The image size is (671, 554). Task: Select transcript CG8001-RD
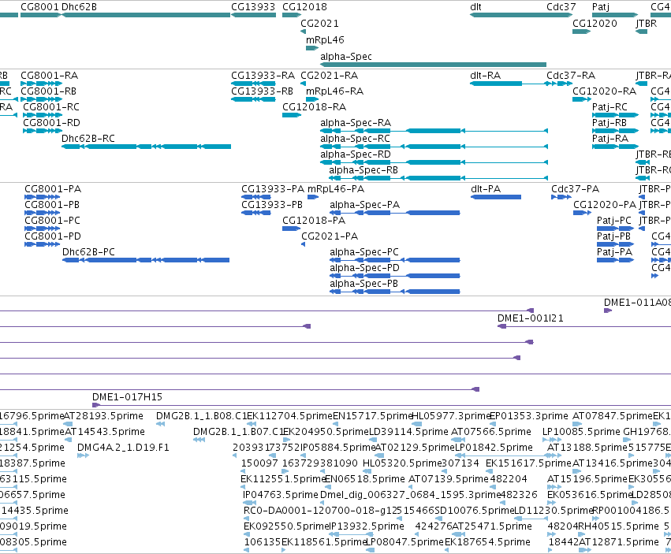click(x=43, y=131)
